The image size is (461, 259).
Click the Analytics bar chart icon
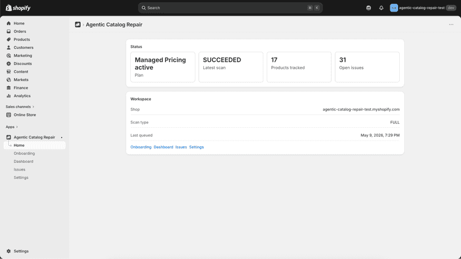click(8, 96)
